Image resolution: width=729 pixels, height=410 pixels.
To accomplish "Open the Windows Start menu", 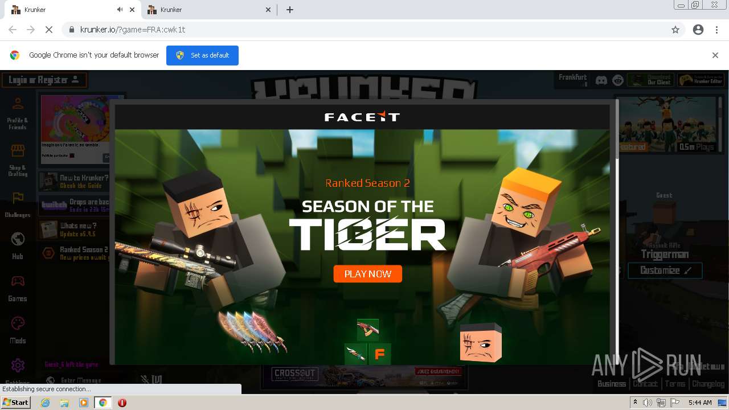I will coord(16,403).
